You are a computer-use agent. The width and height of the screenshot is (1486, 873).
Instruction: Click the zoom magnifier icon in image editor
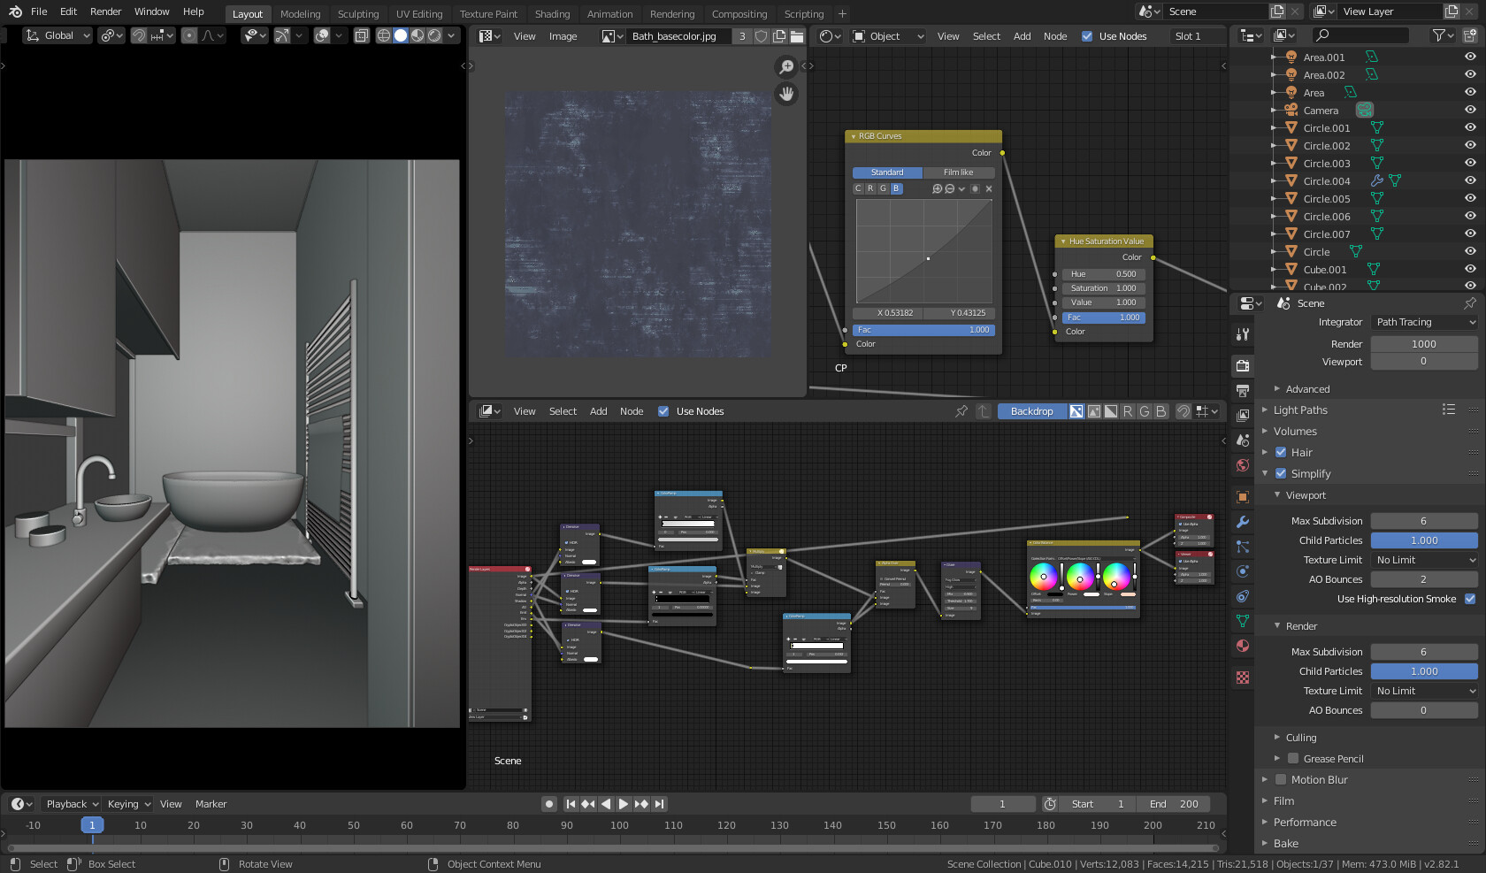(786, 67)
